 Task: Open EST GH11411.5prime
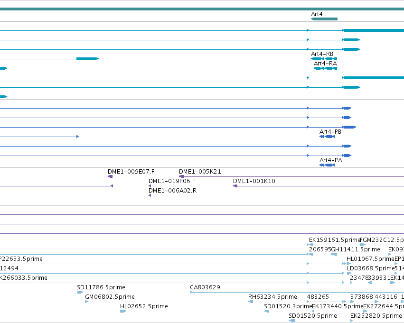pos(334,254)
